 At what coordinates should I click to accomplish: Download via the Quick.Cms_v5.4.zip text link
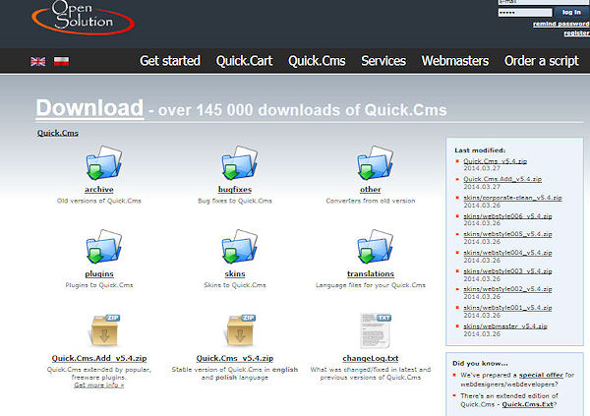[235, 358]
